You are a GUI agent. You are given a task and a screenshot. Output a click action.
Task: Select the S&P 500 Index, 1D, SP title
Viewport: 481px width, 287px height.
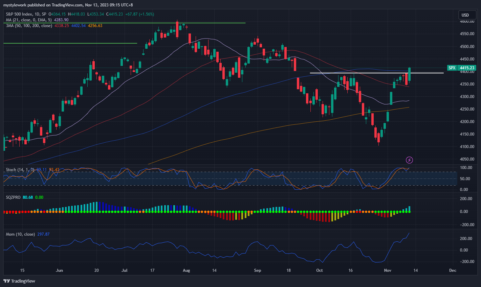pyautogui.click(x=26, y=14)
